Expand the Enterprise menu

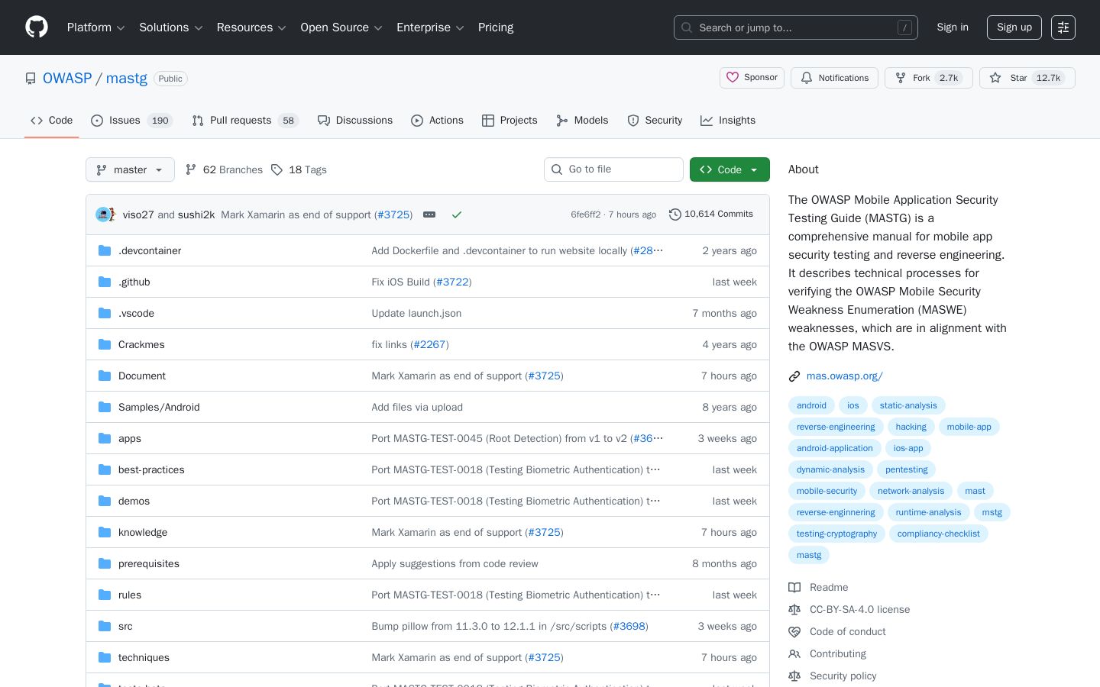[430, 27]
